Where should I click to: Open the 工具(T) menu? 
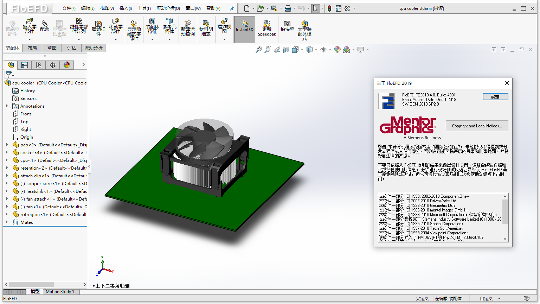[144, 8]
